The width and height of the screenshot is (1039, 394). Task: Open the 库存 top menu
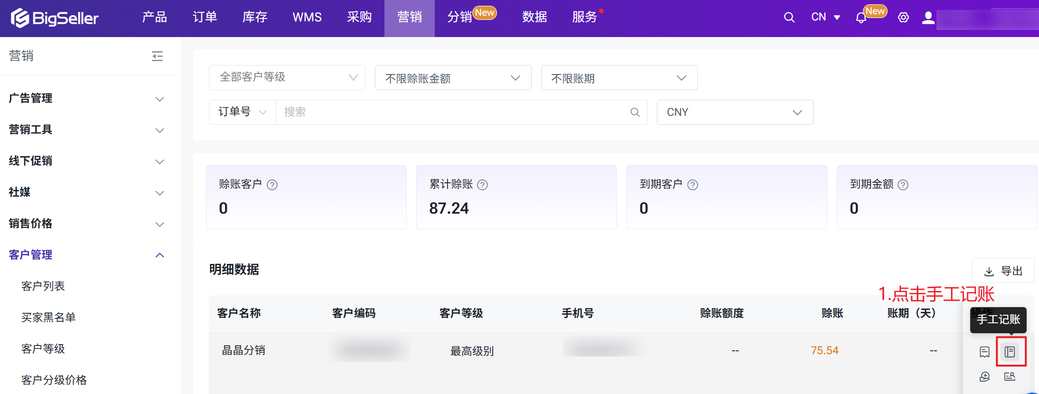[x=255, y=18]
